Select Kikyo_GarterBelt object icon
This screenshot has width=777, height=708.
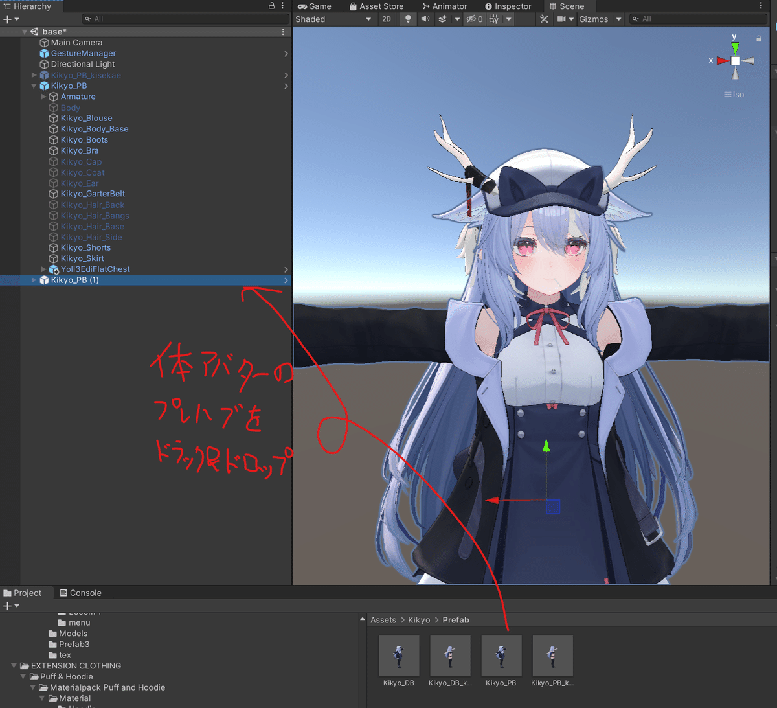point(54,194)
